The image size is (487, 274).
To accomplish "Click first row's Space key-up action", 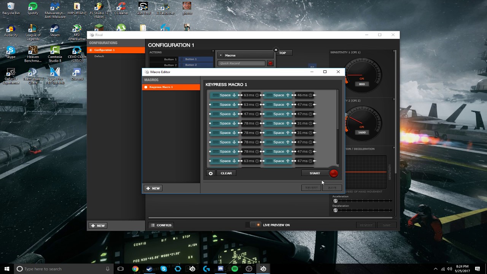I will (278, 95).
